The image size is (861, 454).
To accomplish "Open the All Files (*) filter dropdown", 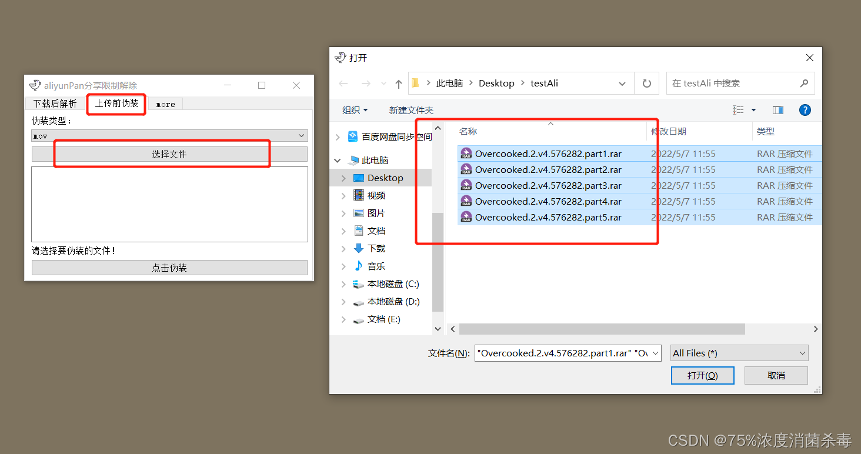I will click(739, 353).
